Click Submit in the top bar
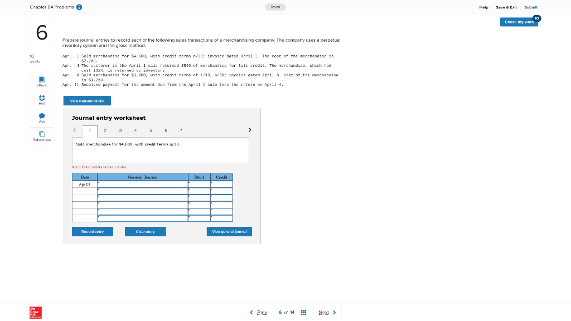Viewport: 571px width, 321px height. click(530, 7)
